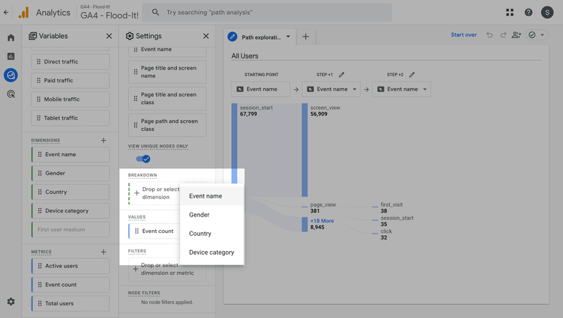Choose Country in the dimension menu
Screen dimensions: 563x318
[x=200, y=234]
